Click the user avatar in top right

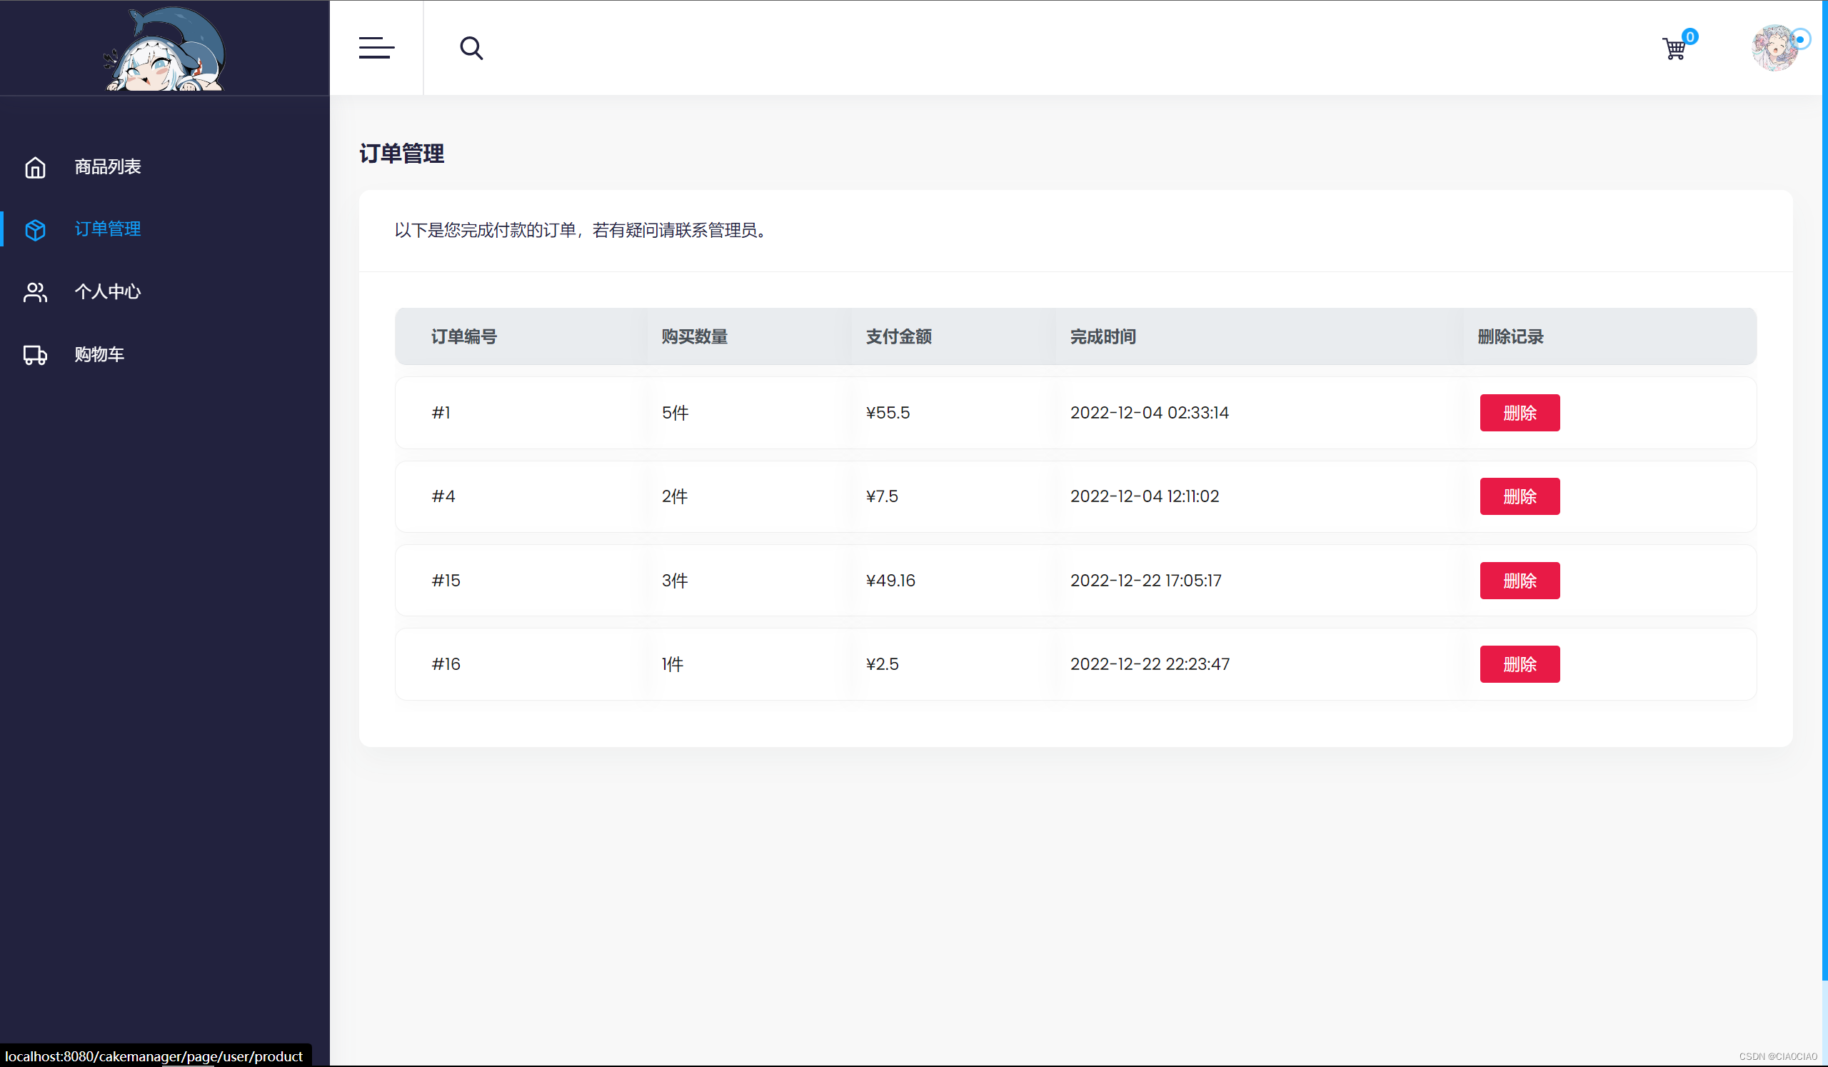coord(1775,48)
